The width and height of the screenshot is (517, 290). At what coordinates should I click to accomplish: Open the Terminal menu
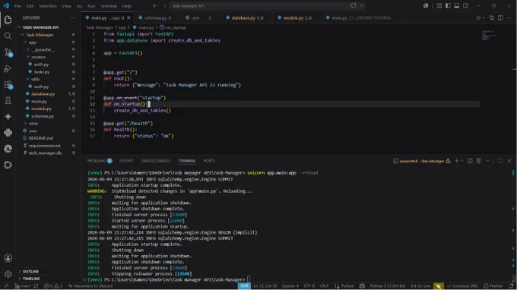(x=109, y=5)
